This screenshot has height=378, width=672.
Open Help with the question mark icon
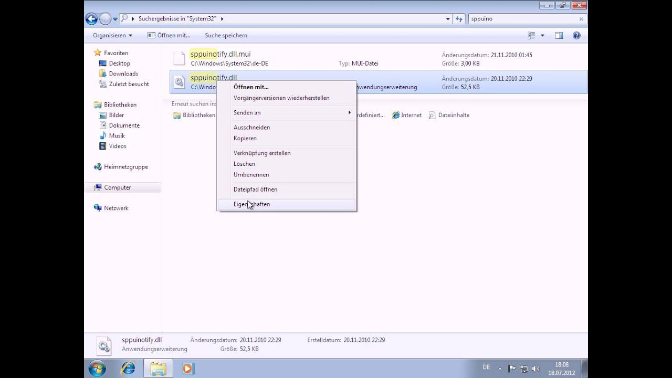(x=576, y=35)
